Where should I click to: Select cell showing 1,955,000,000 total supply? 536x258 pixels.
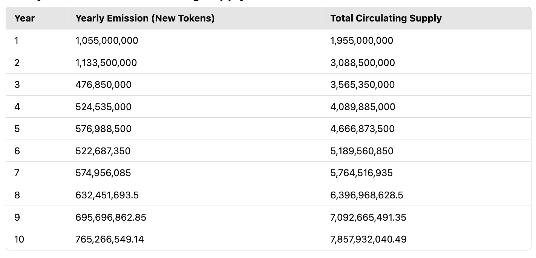coord(362,40)
